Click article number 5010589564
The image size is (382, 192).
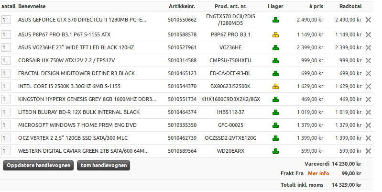coord(182,151)
